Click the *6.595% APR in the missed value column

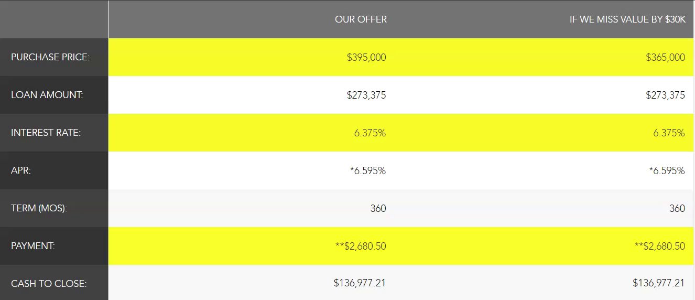pos(667,170)
